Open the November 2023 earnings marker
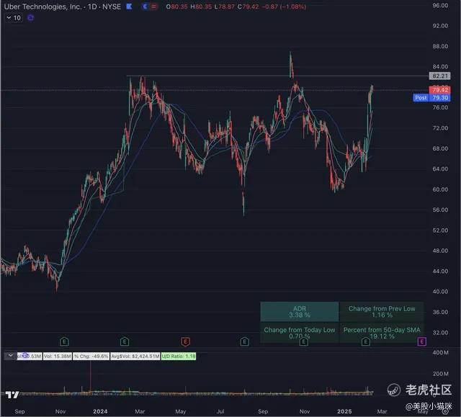The image size is (461, 417). [64, 341]
